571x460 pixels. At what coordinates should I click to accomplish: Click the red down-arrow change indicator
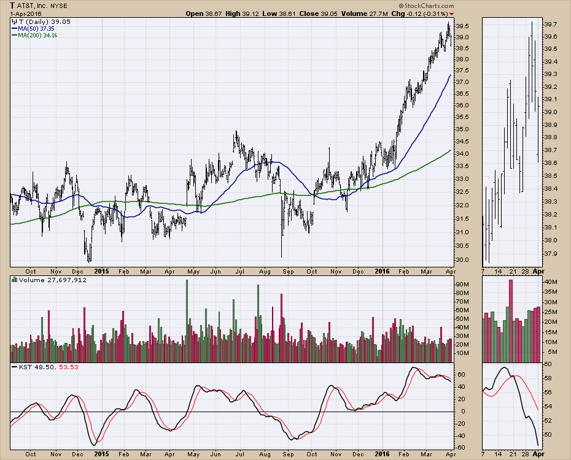[451, 14]
